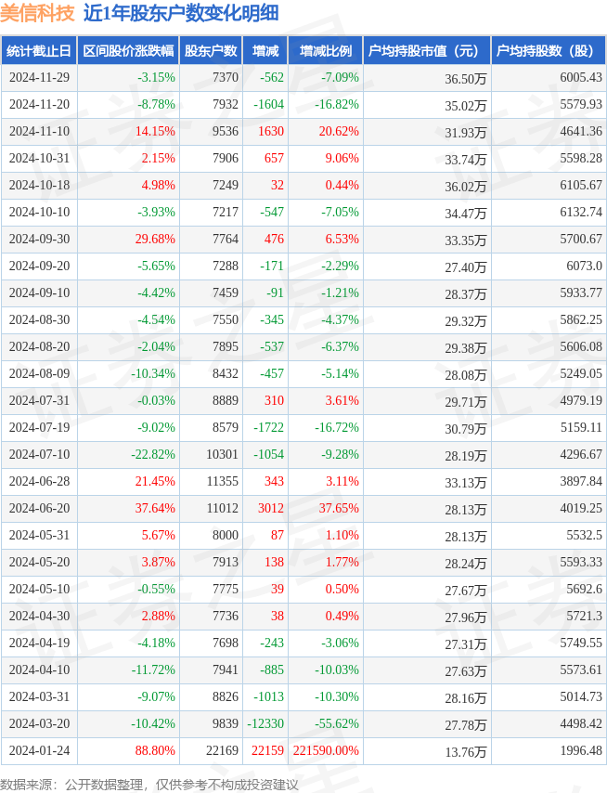Click the change ratio -55.62%
Image resolution: width=607 pixels, height=793 pixels.
pos(337,723)
